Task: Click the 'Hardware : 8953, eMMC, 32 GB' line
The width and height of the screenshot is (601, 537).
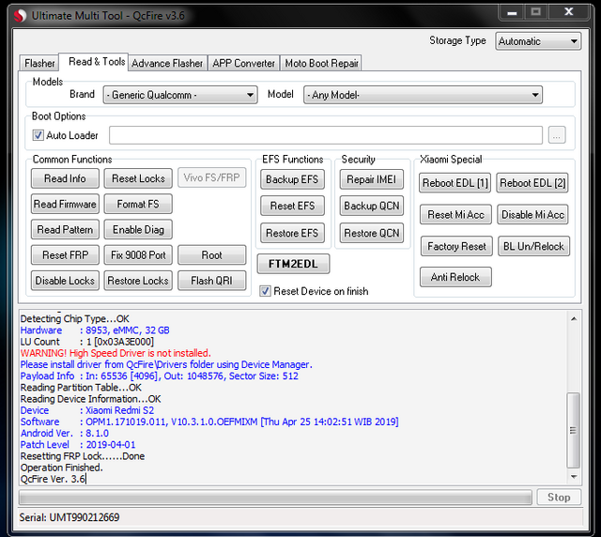Action: [95, 330]
